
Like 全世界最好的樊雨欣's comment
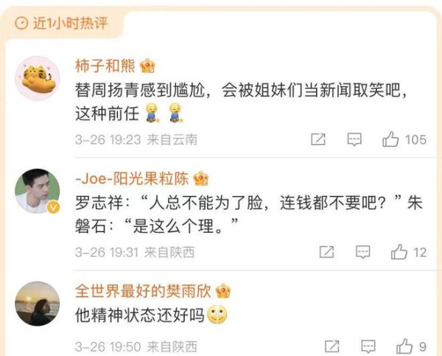[404, 346]
